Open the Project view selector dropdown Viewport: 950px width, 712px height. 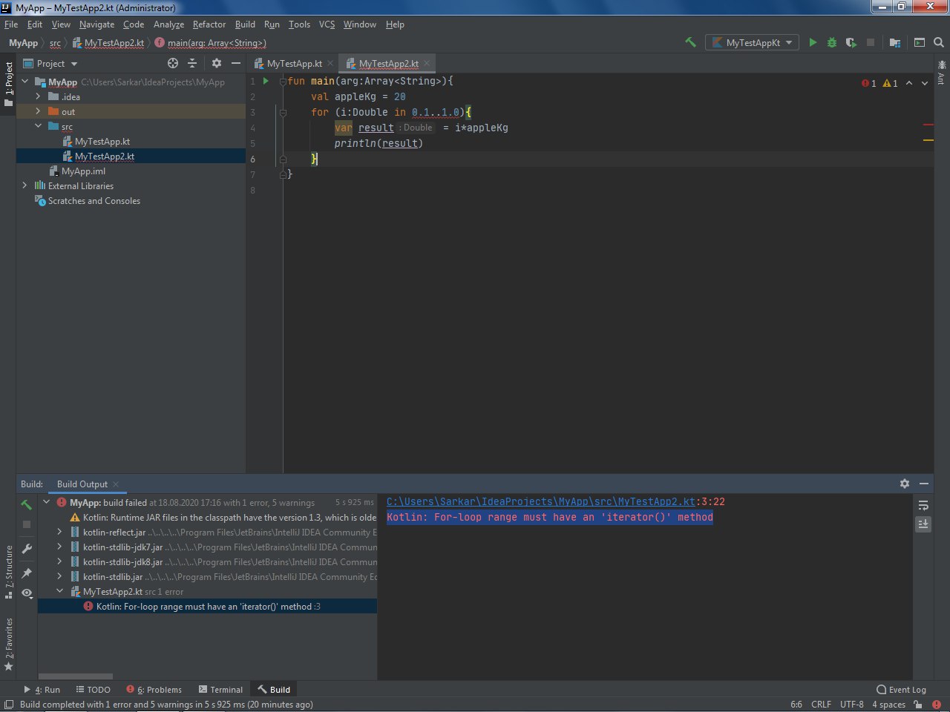(x=50, y=63)
